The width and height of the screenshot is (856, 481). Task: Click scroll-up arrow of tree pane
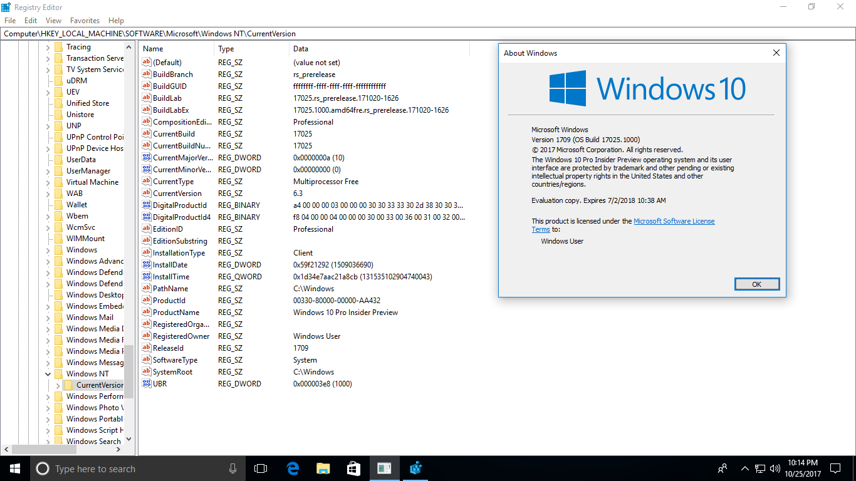click(x=129, y=47)
